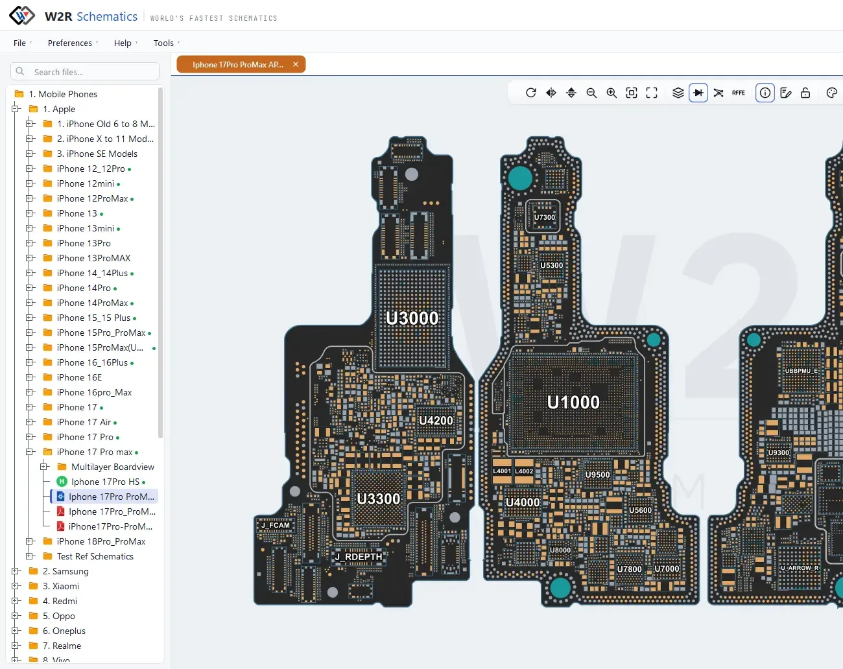Select the iPhone 14ProMax folder
Screen dimensions: 843x669
tap(88, 303)
